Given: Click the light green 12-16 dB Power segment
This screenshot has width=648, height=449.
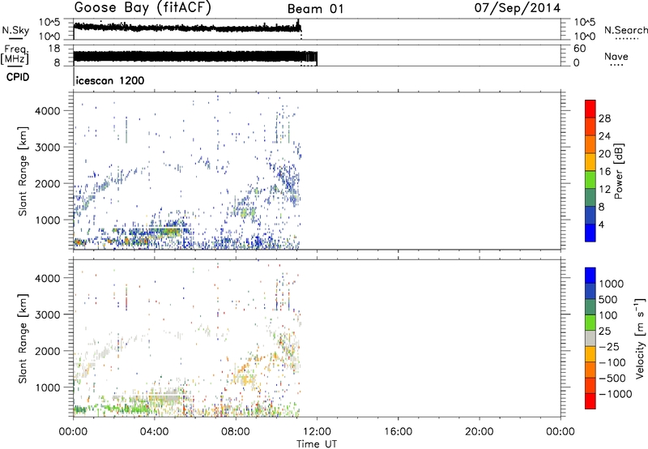Looking at the screenshot, I should 590,179.
